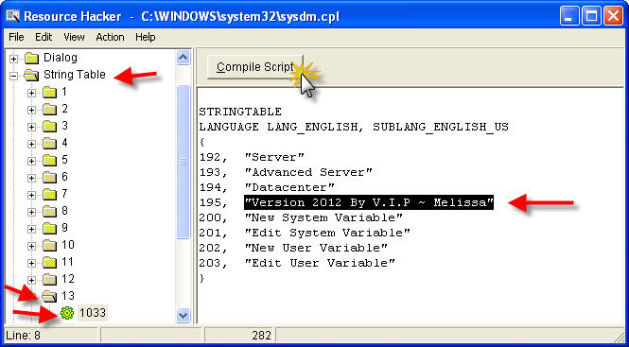
Task: Click the "Advanced Server" string line
Action: 308,172
